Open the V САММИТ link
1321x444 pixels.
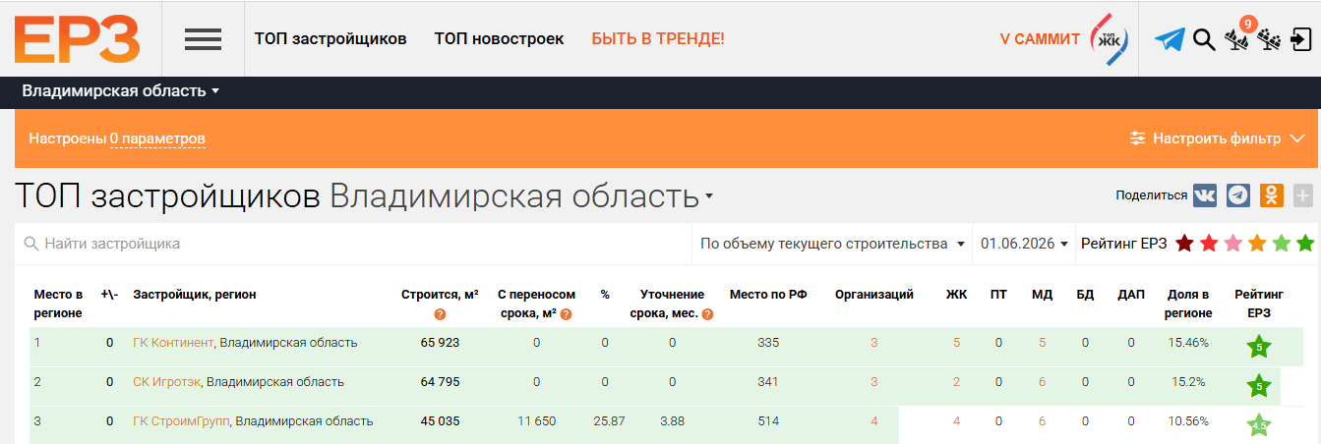[1040, 39]
